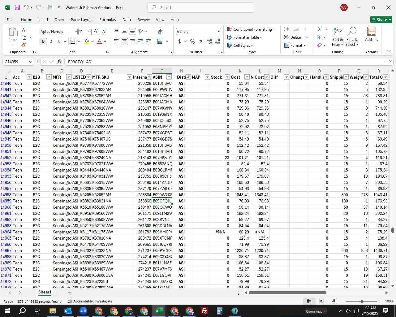The height and width of the screenshot is (317, 396).
Task: Click the AutoSum sigma icon
Action: (320, 29)
